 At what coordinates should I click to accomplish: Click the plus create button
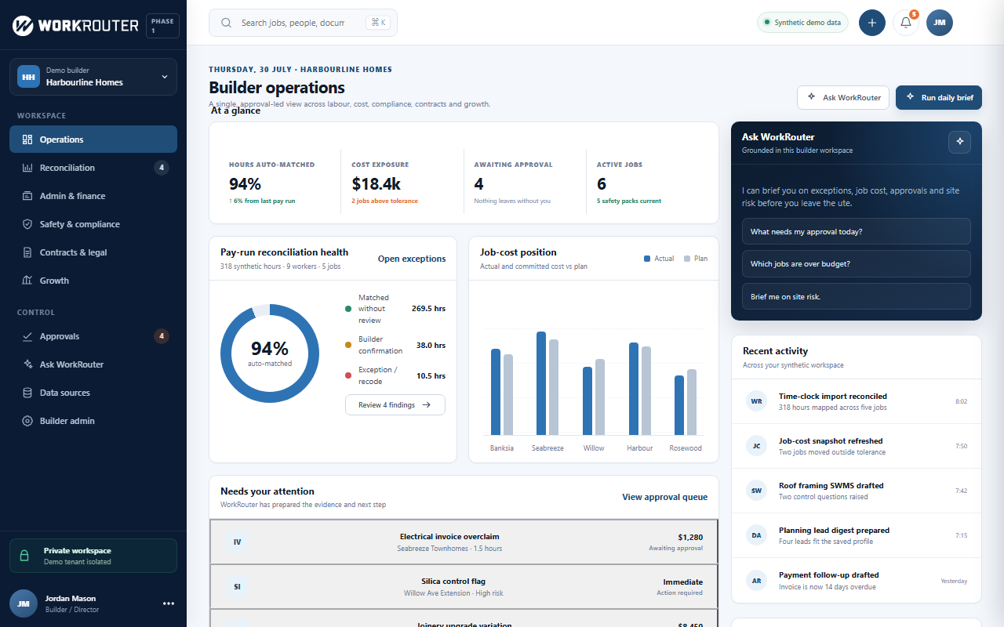coord(872,23)
